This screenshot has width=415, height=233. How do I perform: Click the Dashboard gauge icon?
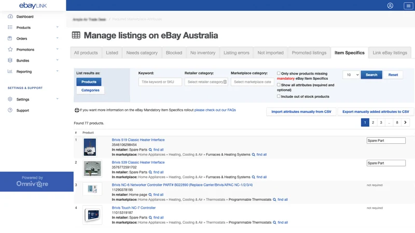point(10,17)
